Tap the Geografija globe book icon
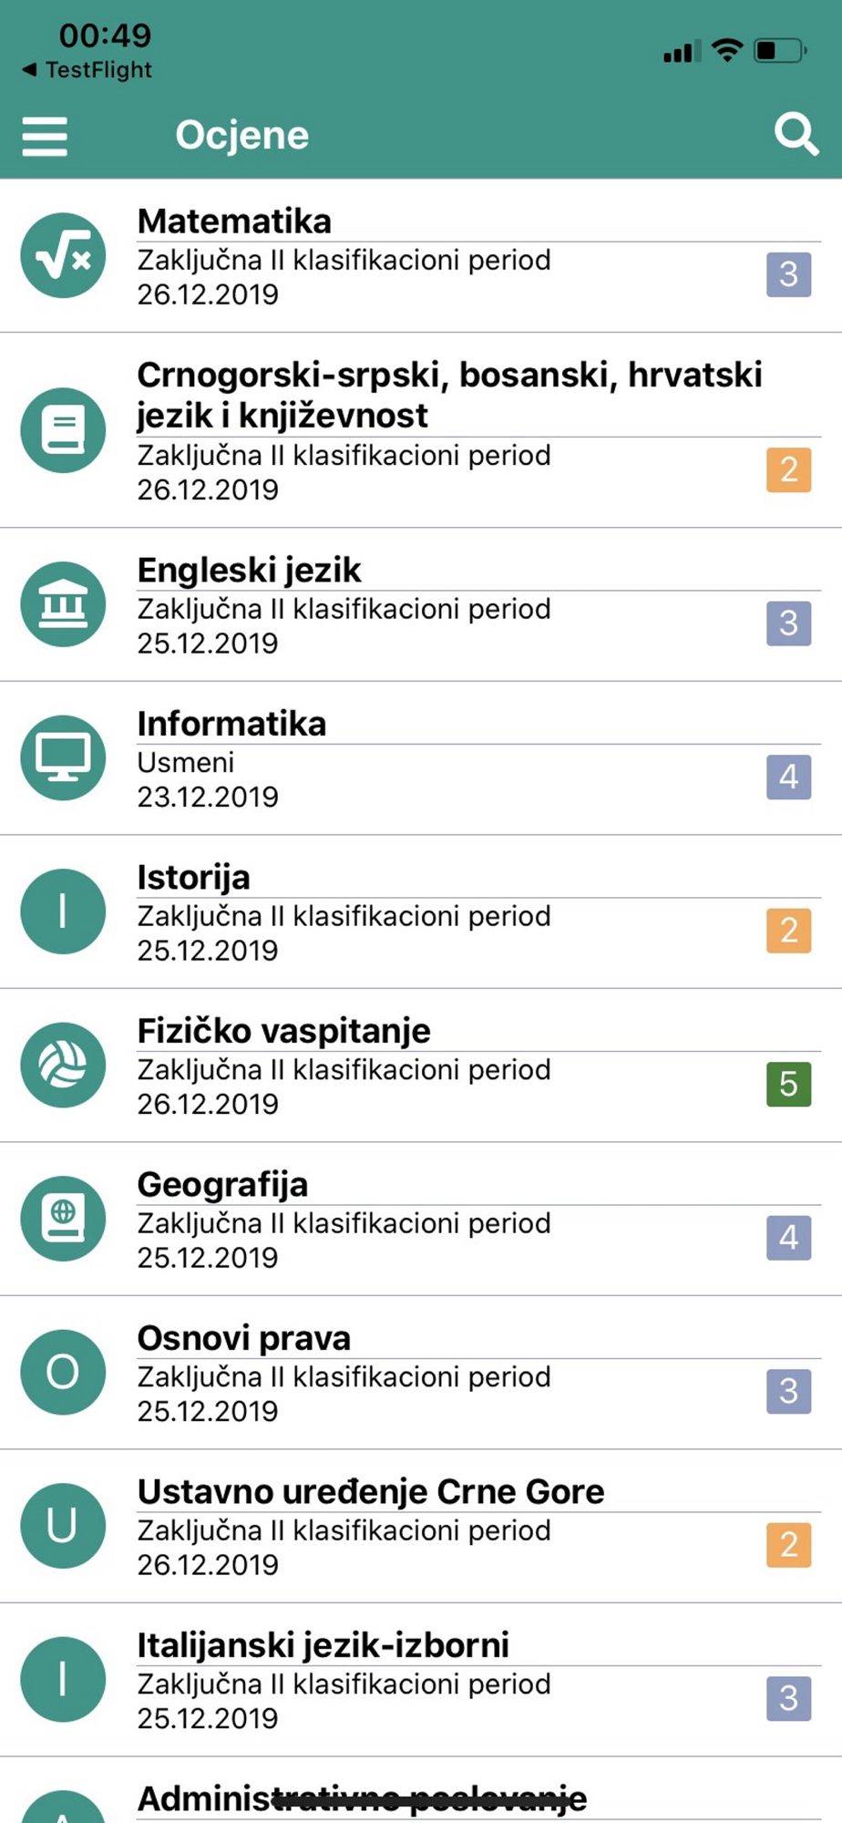Screen dimensions: 842x1823 [x=63, y=1219]
